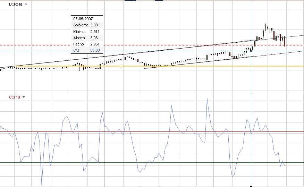Click the black dot on crosshair candle
Screen dimensions: 304x187
tap(251, 51)
